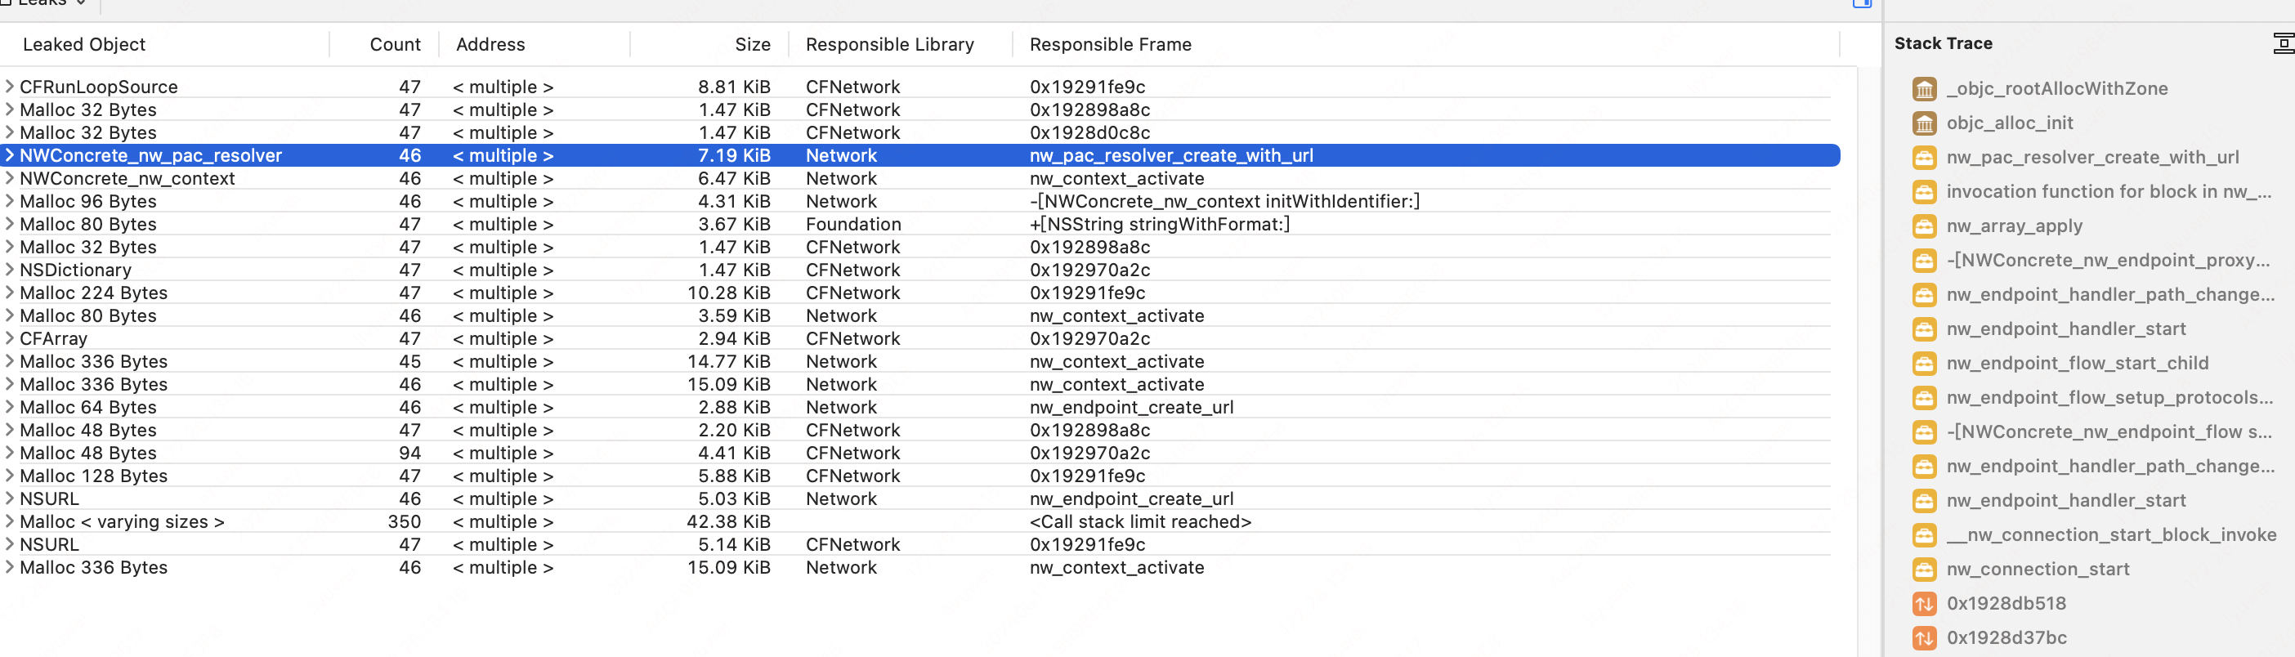Screen dimensions: 2295x657
Task: Toggle the blue inspector panel button
Action: (x=1861, y=2)
